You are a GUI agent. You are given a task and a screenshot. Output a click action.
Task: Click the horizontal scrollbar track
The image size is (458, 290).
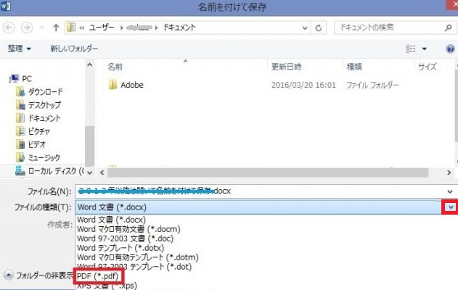[x=268, y=173]
